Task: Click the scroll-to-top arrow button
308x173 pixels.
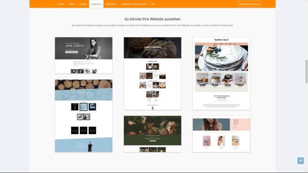Action: coord(300,161)
